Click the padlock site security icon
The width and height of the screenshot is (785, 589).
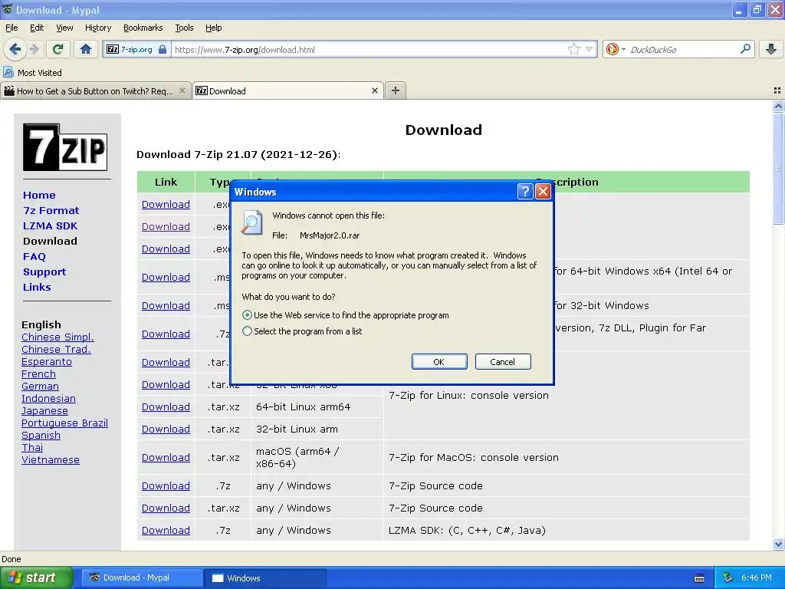163,49
